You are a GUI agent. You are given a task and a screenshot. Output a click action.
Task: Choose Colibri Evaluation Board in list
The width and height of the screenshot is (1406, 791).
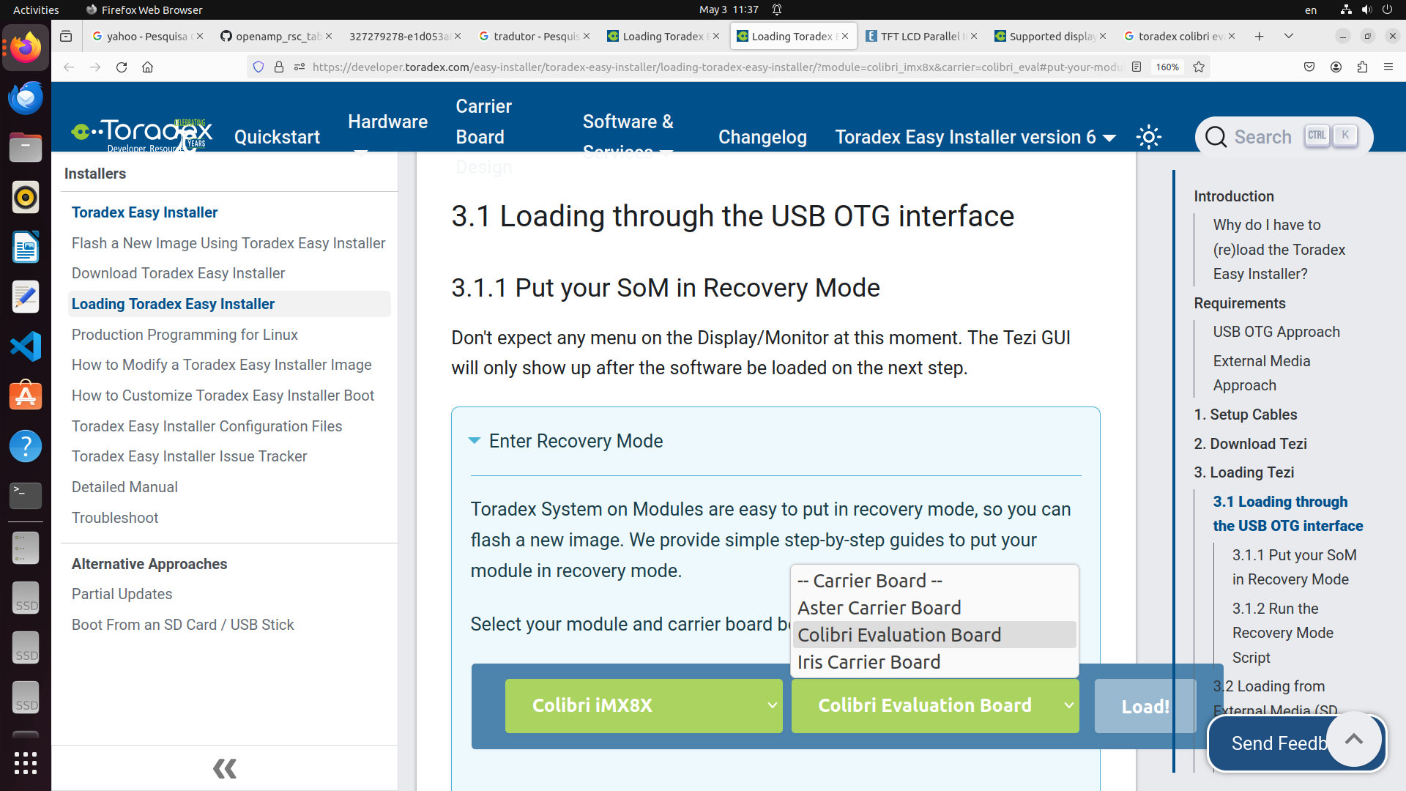coord(934,635)
